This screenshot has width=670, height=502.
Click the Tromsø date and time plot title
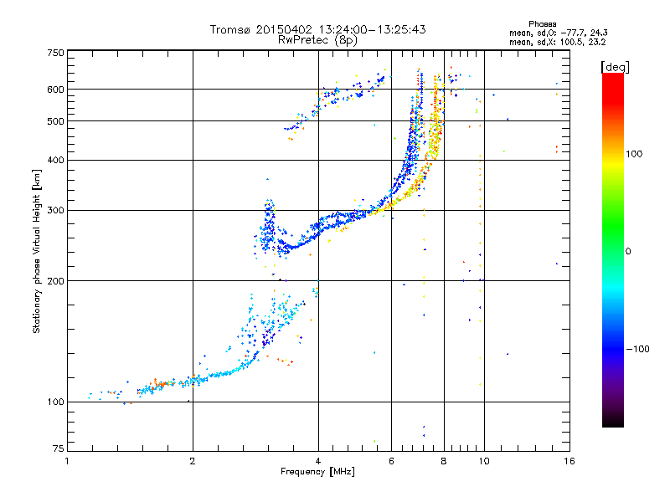[x=317, y=29]
